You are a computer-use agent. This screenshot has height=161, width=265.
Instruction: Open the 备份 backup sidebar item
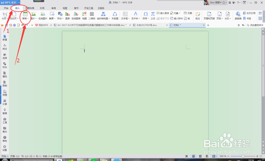[x=5, y=130]
